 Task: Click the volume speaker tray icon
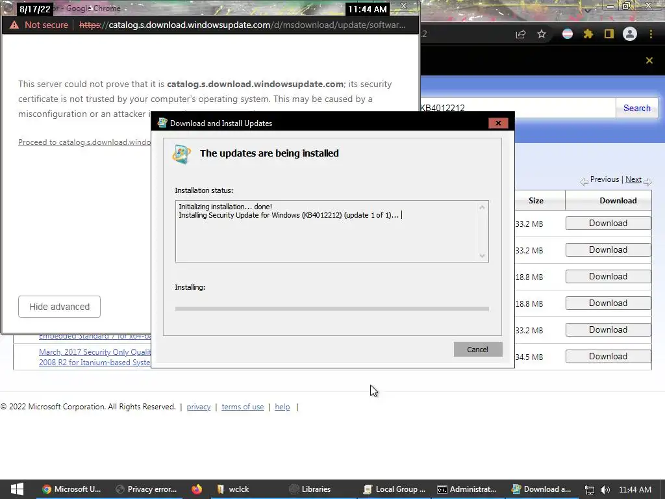click(605, 490)
